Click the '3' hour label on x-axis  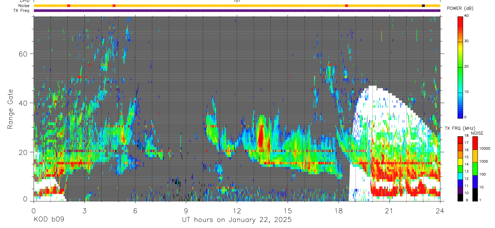tap(85, 210)
